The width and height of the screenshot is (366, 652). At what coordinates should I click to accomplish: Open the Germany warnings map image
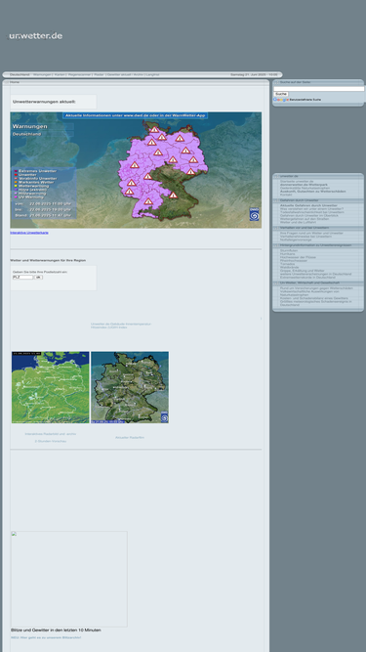coord(136,170)
